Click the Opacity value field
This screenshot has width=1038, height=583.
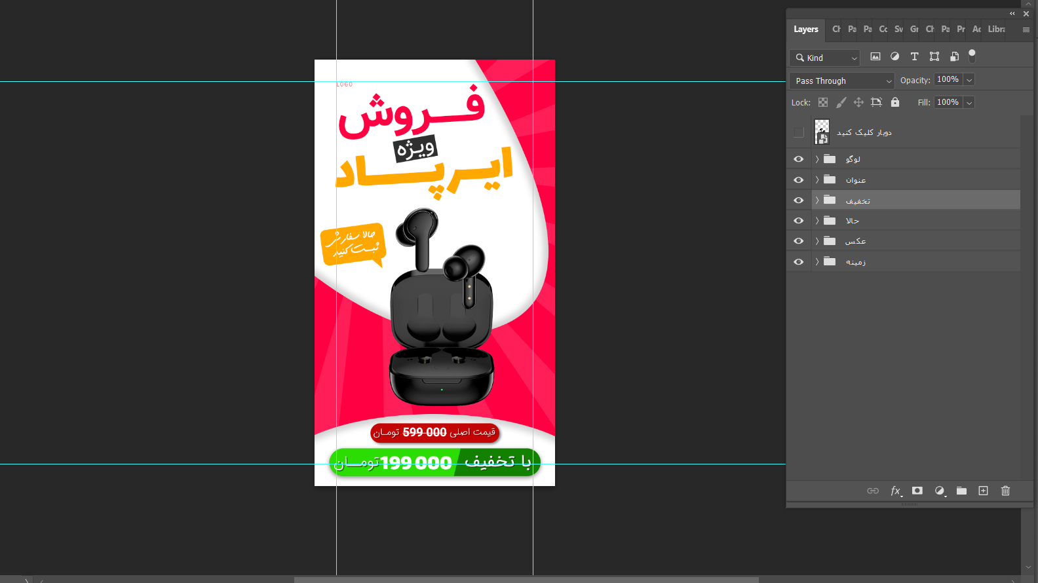(x=948, y=80)
